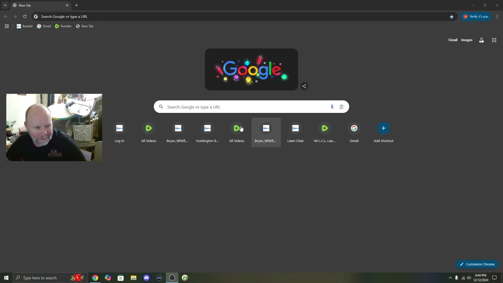The image size is (503, 283).
Task: Open the Google apps grid
Action: (x=494, y=40)
